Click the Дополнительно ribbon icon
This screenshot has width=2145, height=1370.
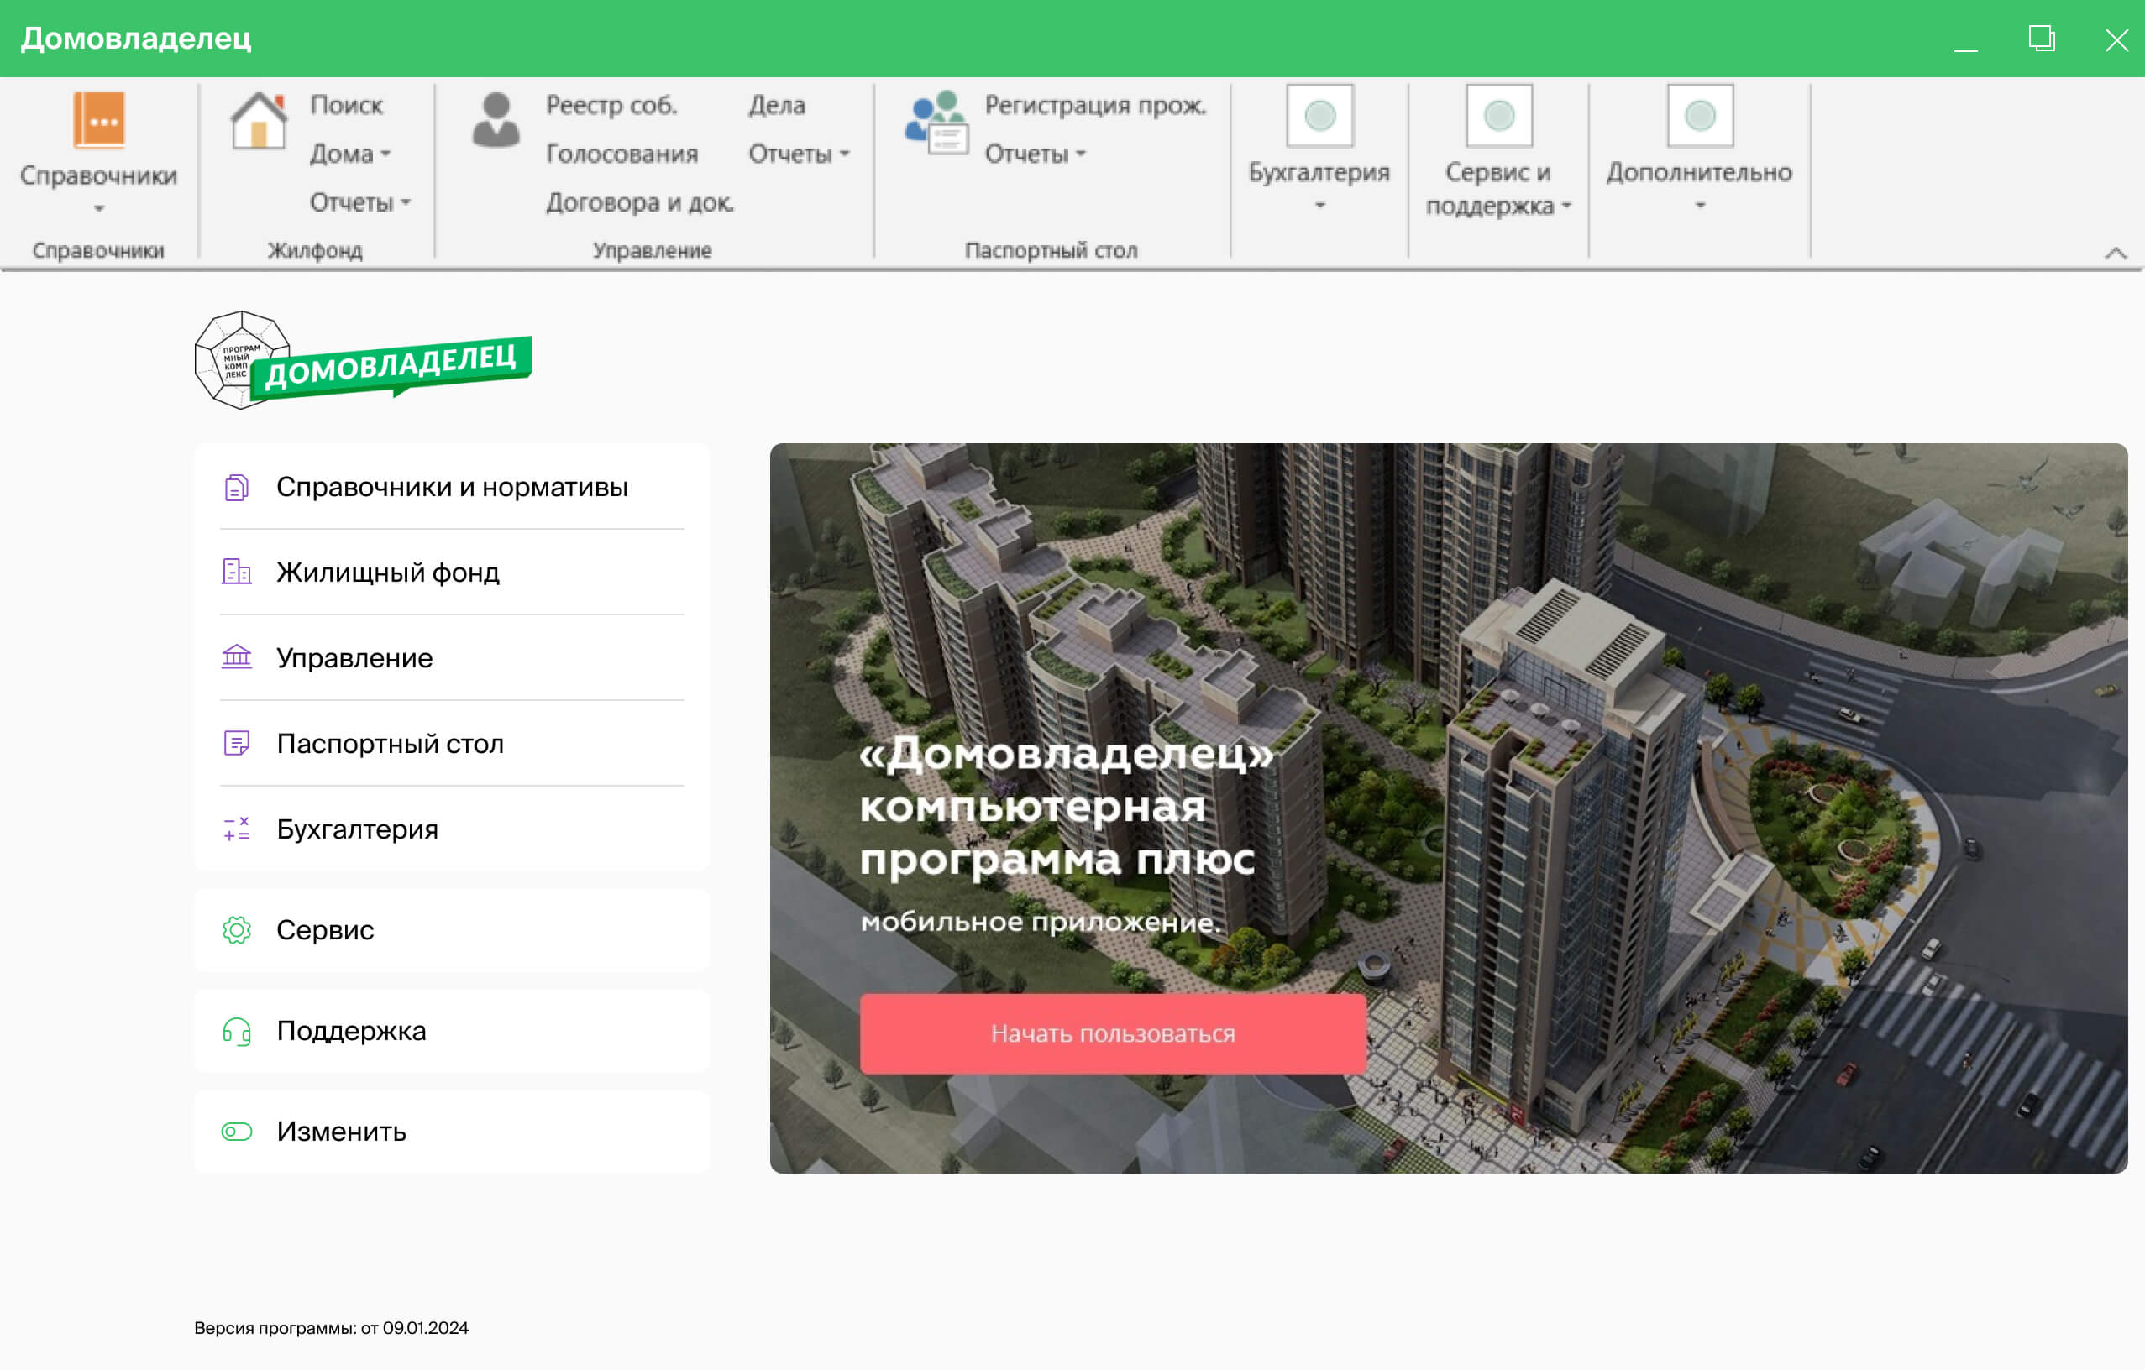point(1699,116)
